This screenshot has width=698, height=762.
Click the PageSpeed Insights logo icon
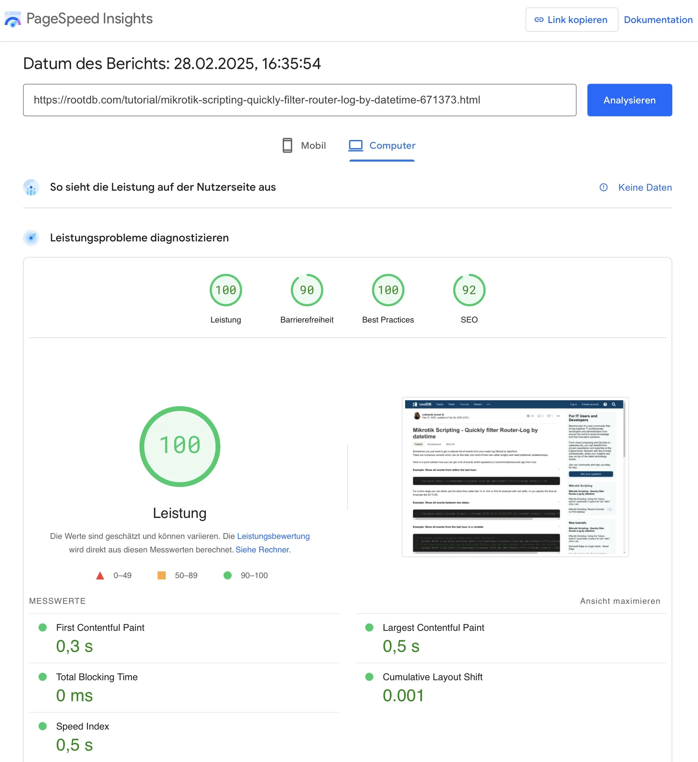click(13, 19)
